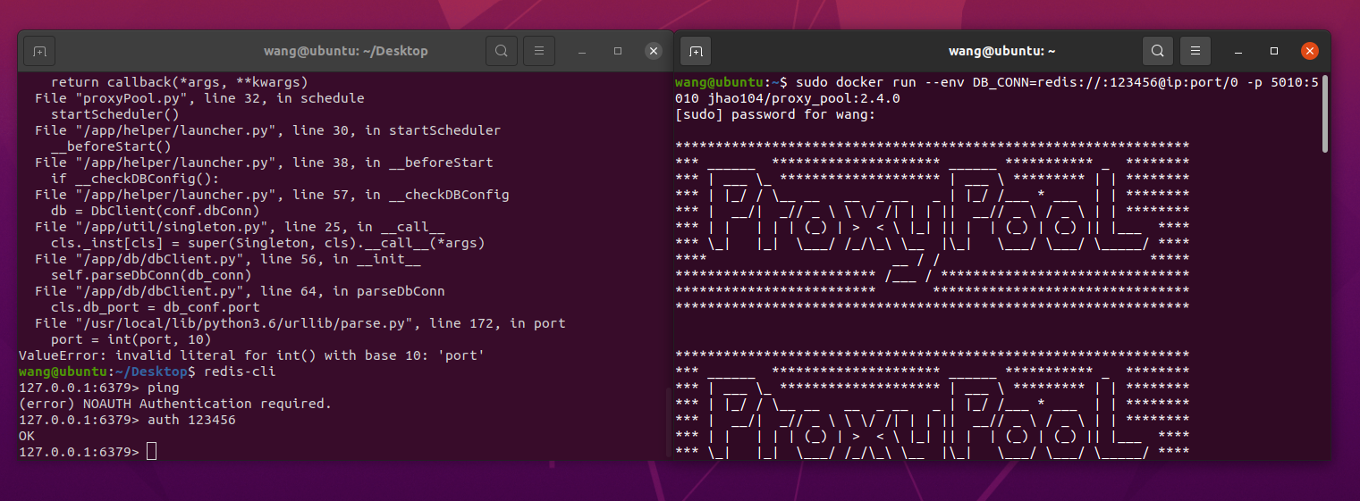Click the 'db = DbClient(conf.dbConn)' line
The image size is (1360, 501).
[x=155, y=211]
